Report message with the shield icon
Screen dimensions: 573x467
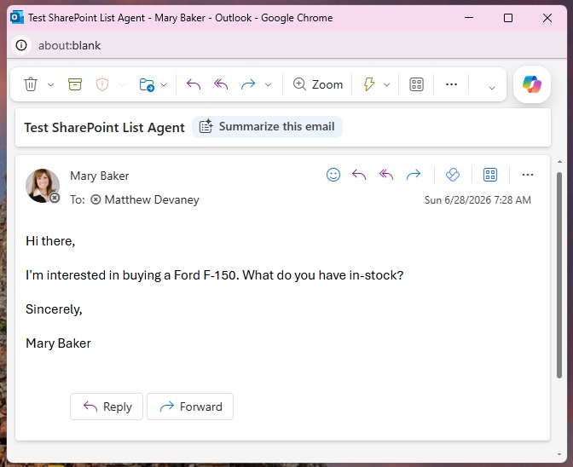[x=102, y=84]
